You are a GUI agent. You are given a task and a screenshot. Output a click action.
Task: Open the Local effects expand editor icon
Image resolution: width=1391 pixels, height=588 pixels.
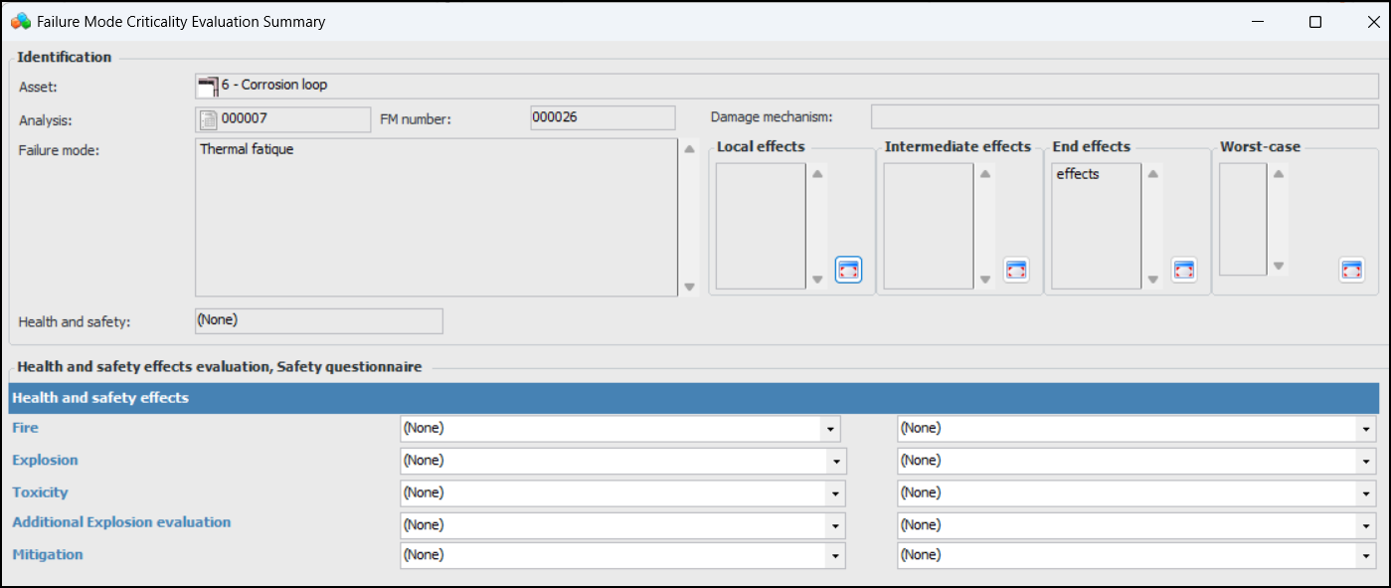point(848,270)
